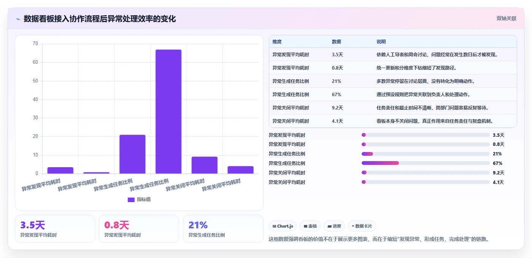Screen dimensions: 532x258
Task: Click the 说明 table column header
Action: pyautogui.click(x=381, y=42)
